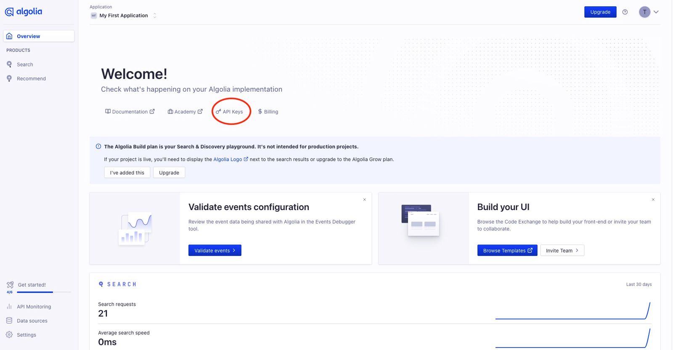Click the API Monitoring bar chart icon
Viewport: 673px width, 350px height.
[10, 306]
